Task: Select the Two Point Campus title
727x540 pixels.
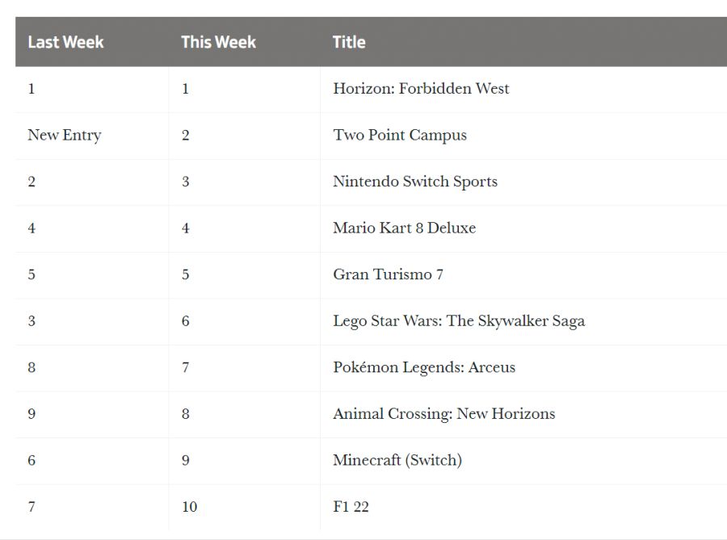Action: [x=400, y=135]
